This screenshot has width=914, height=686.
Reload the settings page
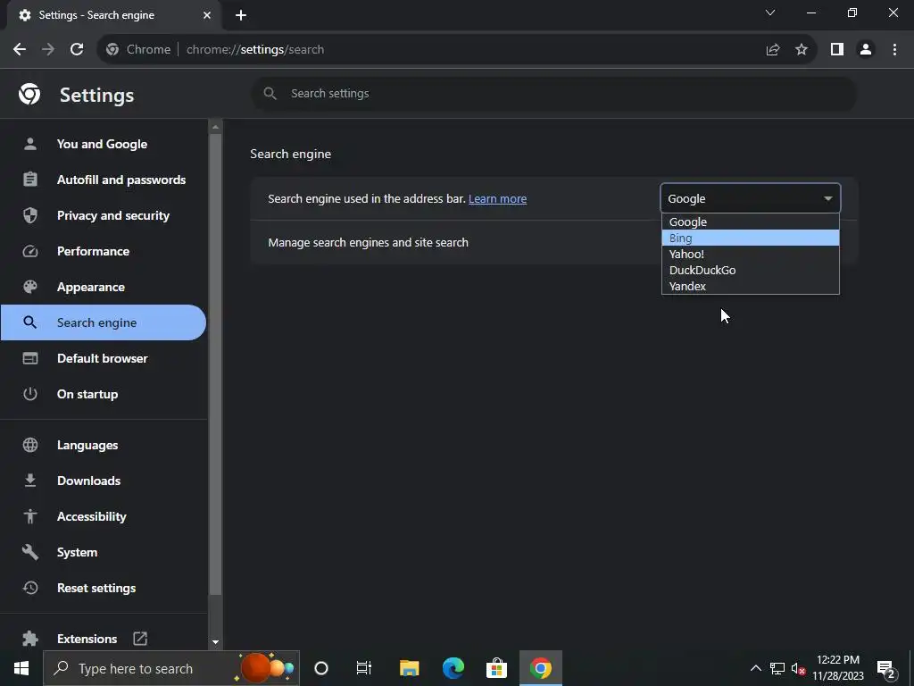click(77, 50)
